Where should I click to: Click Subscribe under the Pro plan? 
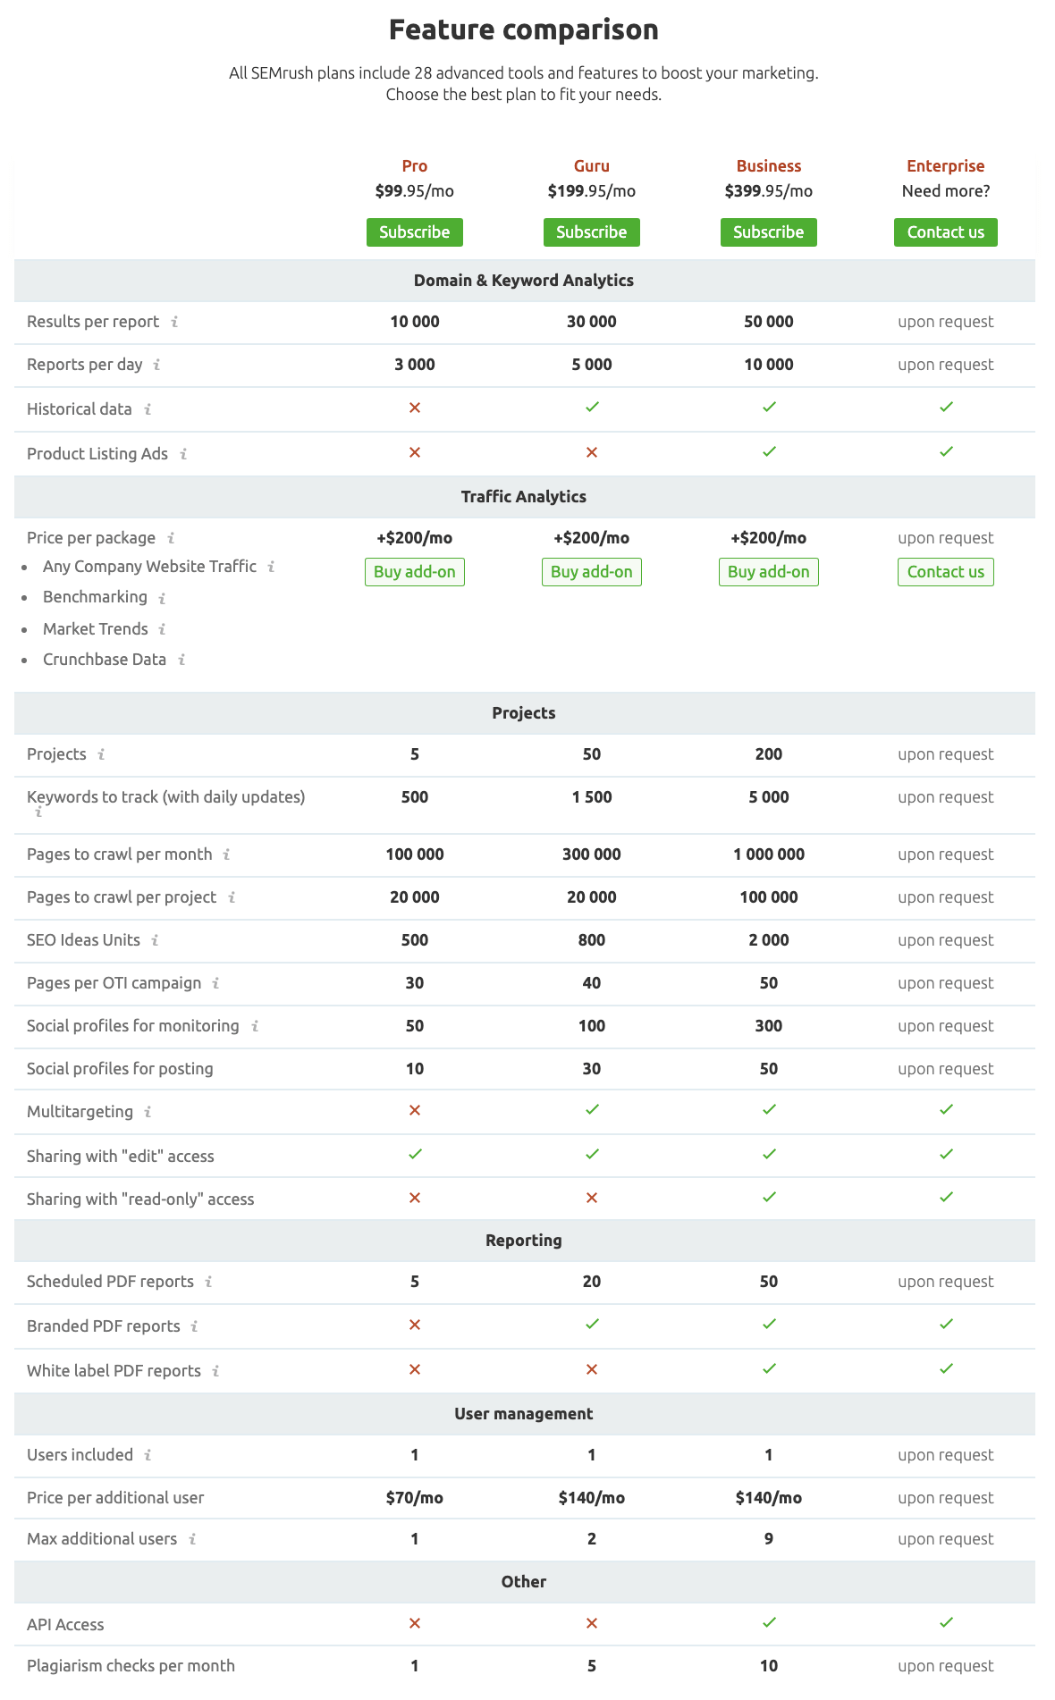(x=415, y=232)
